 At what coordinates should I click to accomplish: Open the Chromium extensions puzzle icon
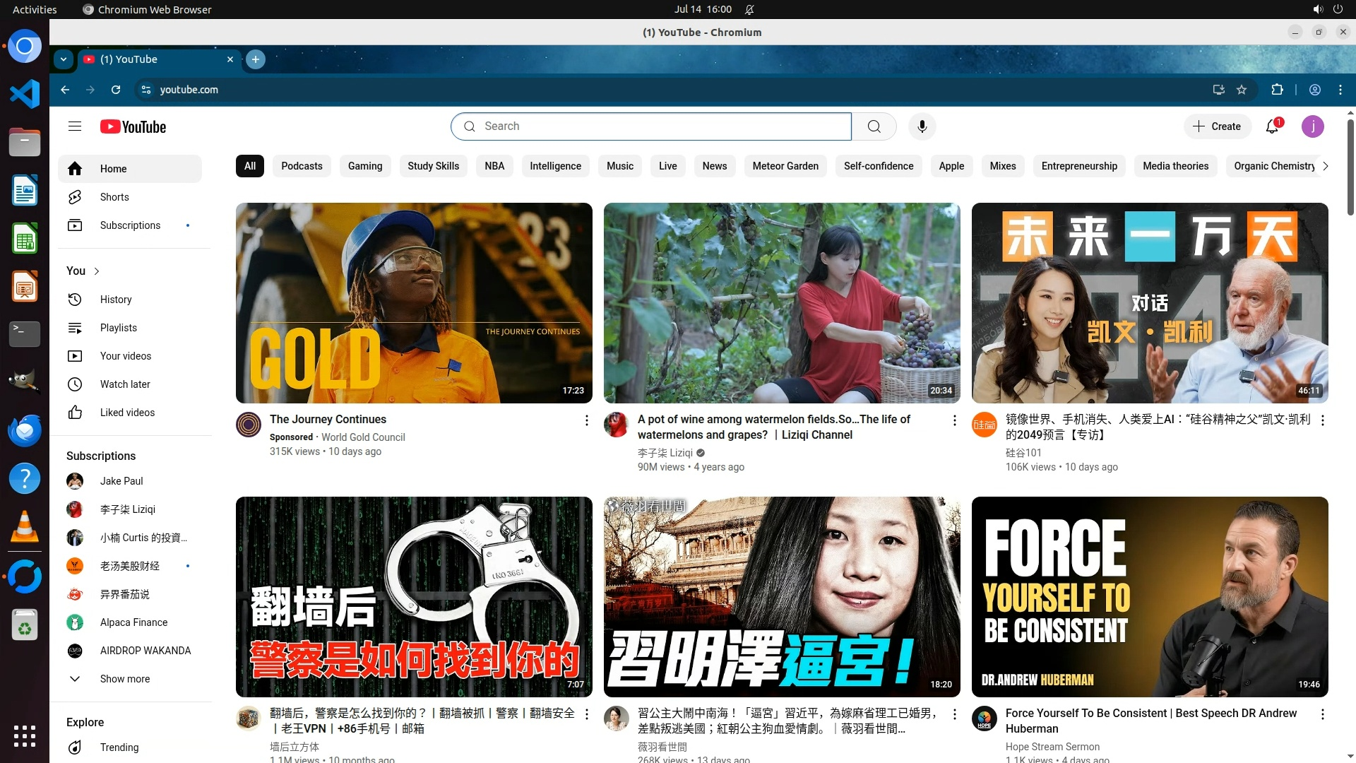[1277, 90]
